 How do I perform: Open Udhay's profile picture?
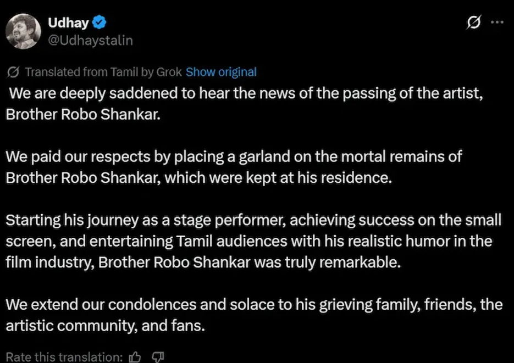pos(24,31)
